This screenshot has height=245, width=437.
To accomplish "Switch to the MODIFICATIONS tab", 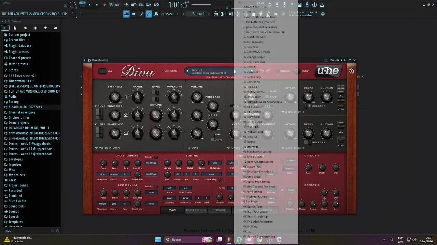I will [x=196, y=210].
